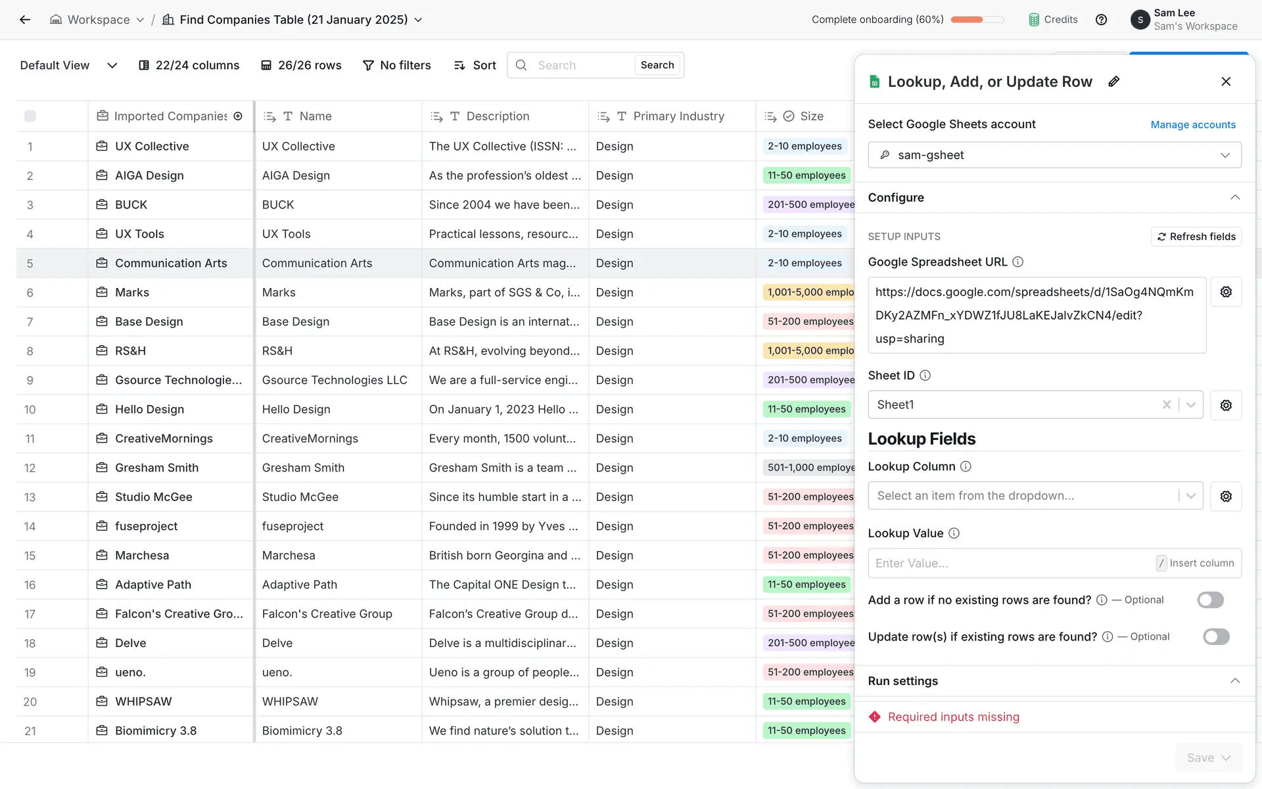The width and height of the screenshot is (1262, 789).
Task: Show info tooltip for Lookup Value
Action: click(954, 533)
